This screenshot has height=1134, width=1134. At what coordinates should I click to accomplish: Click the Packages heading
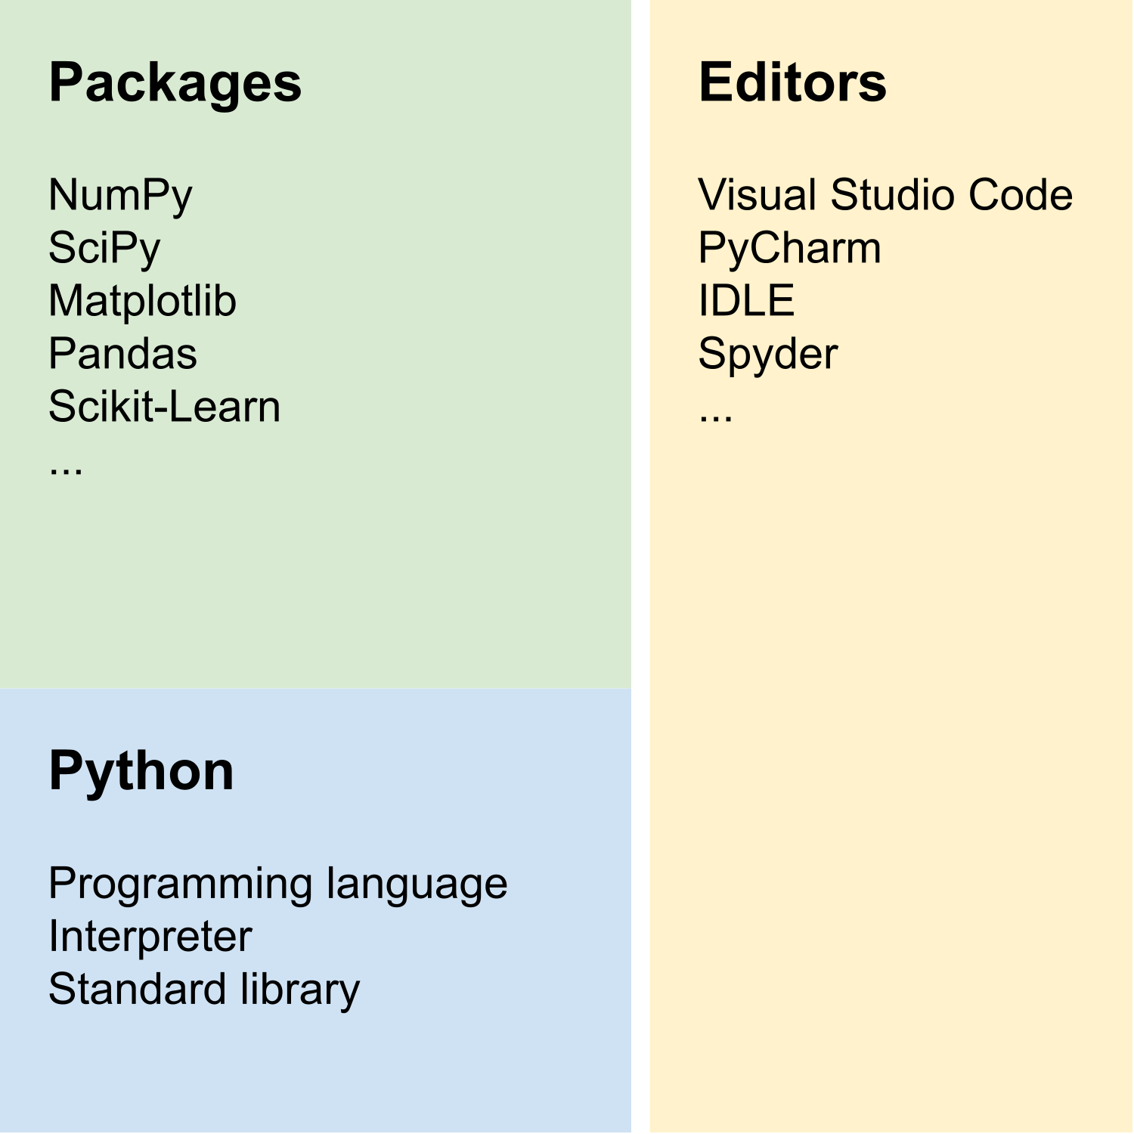pos(175,83)
